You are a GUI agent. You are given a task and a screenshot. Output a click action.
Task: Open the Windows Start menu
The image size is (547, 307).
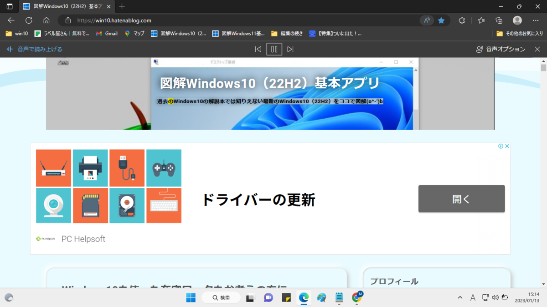[x=191, y=297]
